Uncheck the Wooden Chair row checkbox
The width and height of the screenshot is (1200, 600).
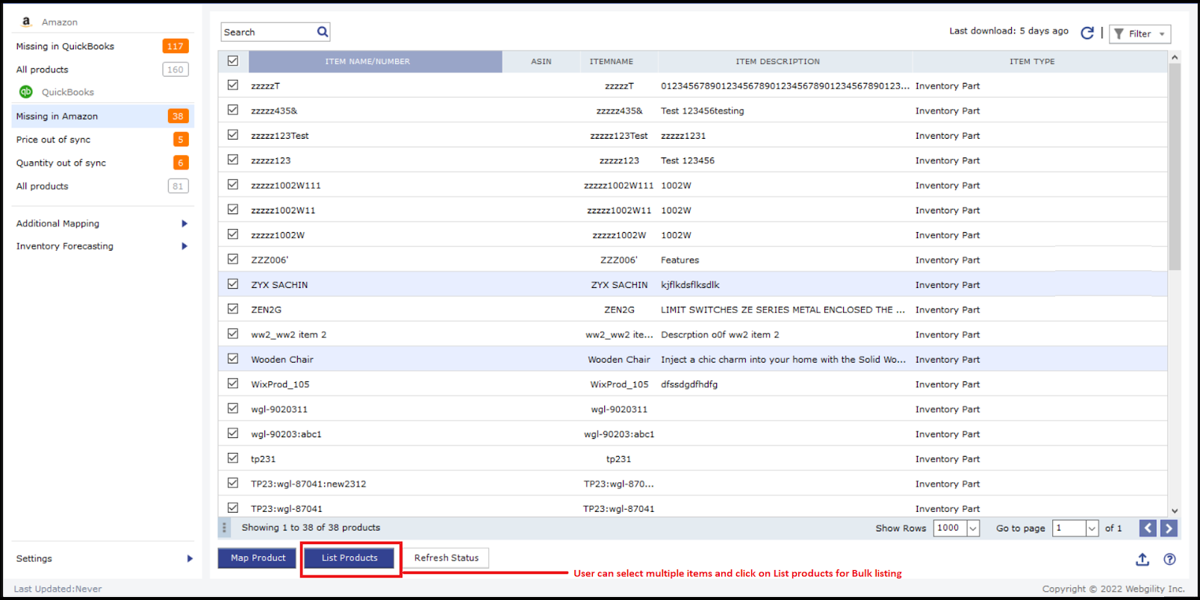click(x=233, y=359)
